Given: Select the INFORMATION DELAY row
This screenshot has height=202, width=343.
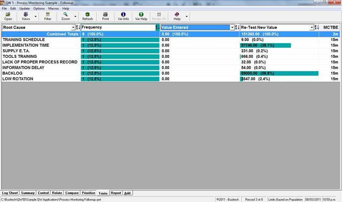Looking at the screenshot, I should [171, 68].
